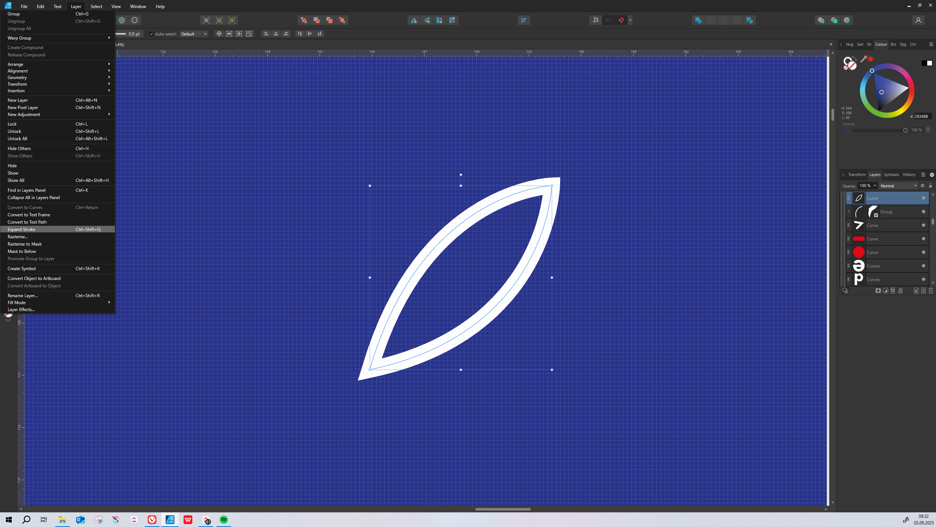The image size is (936, 527).
Task: Disable the Auto-select checkbox
Action: point(151,34)
